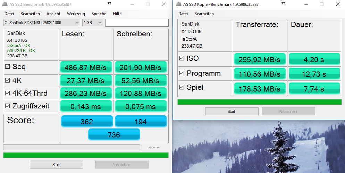Click the iaStorA - OK driver status text
The image size is (345, 173).
(19, 46)
